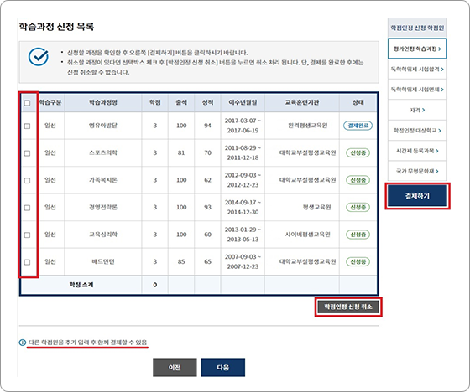470x392 pixels.
Task: Tick the 경영전략론 row checkbox
Action: (27, 208)
